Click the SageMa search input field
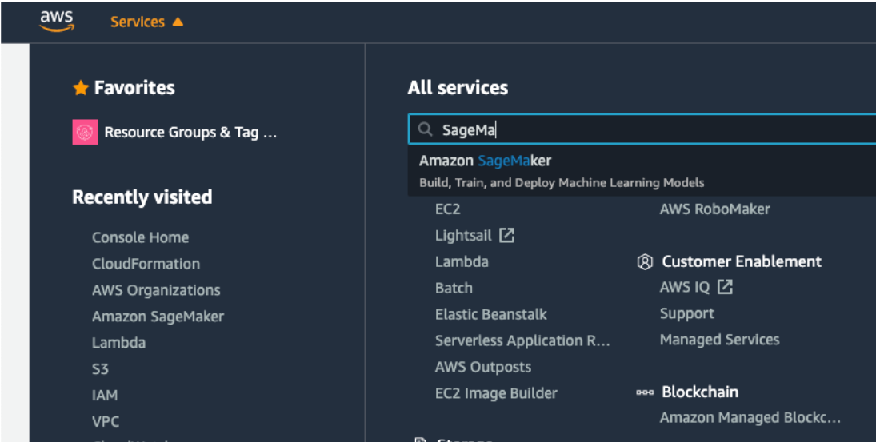Image resolution: width=876 pixels, height=442 pixels. (x=640, y=130)
